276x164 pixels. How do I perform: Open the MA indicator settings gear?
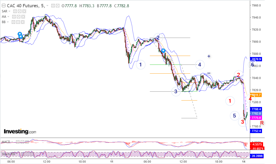tap(19, 17)
